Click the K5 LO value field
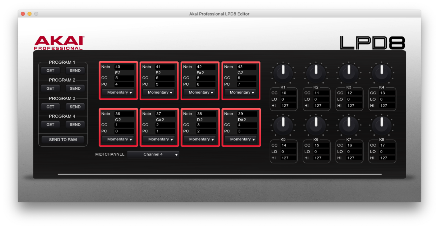 tap(288, 152)
